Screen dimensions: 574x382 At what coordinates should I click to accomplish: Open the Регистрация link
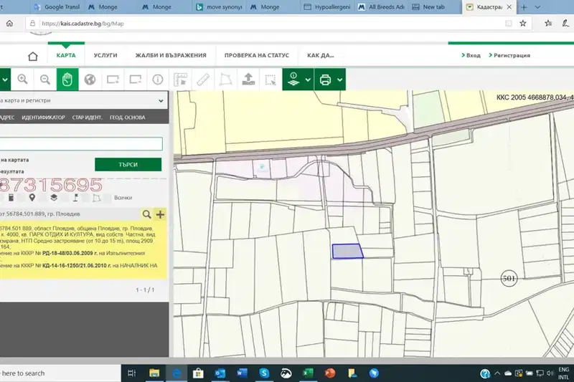click(x=509, y=55)
